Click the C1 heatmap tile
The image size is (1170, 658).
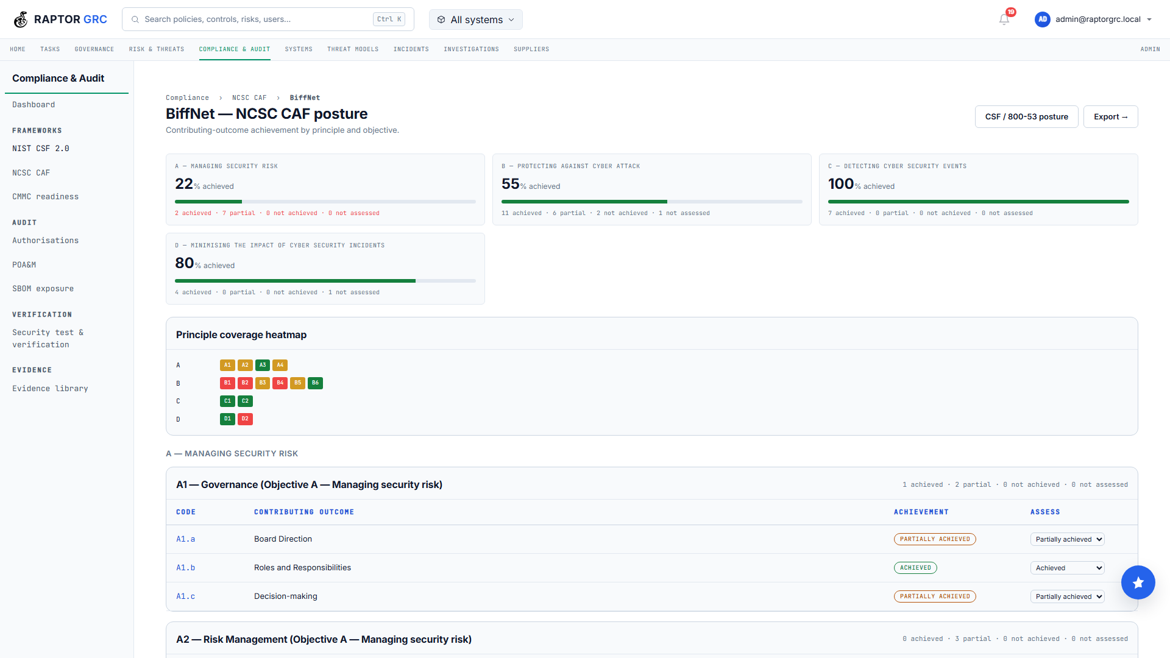pos(227,401)
